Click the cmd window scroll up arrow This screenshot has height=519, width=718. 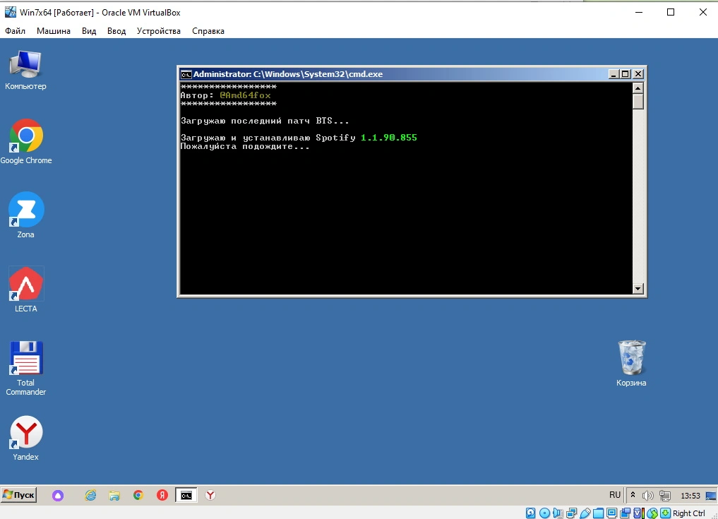pos(638,88)
